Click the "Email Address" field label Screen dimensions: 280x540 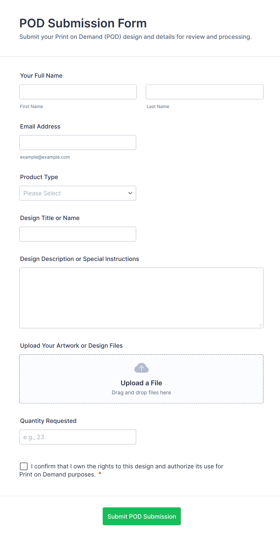[x=40, y=126]
